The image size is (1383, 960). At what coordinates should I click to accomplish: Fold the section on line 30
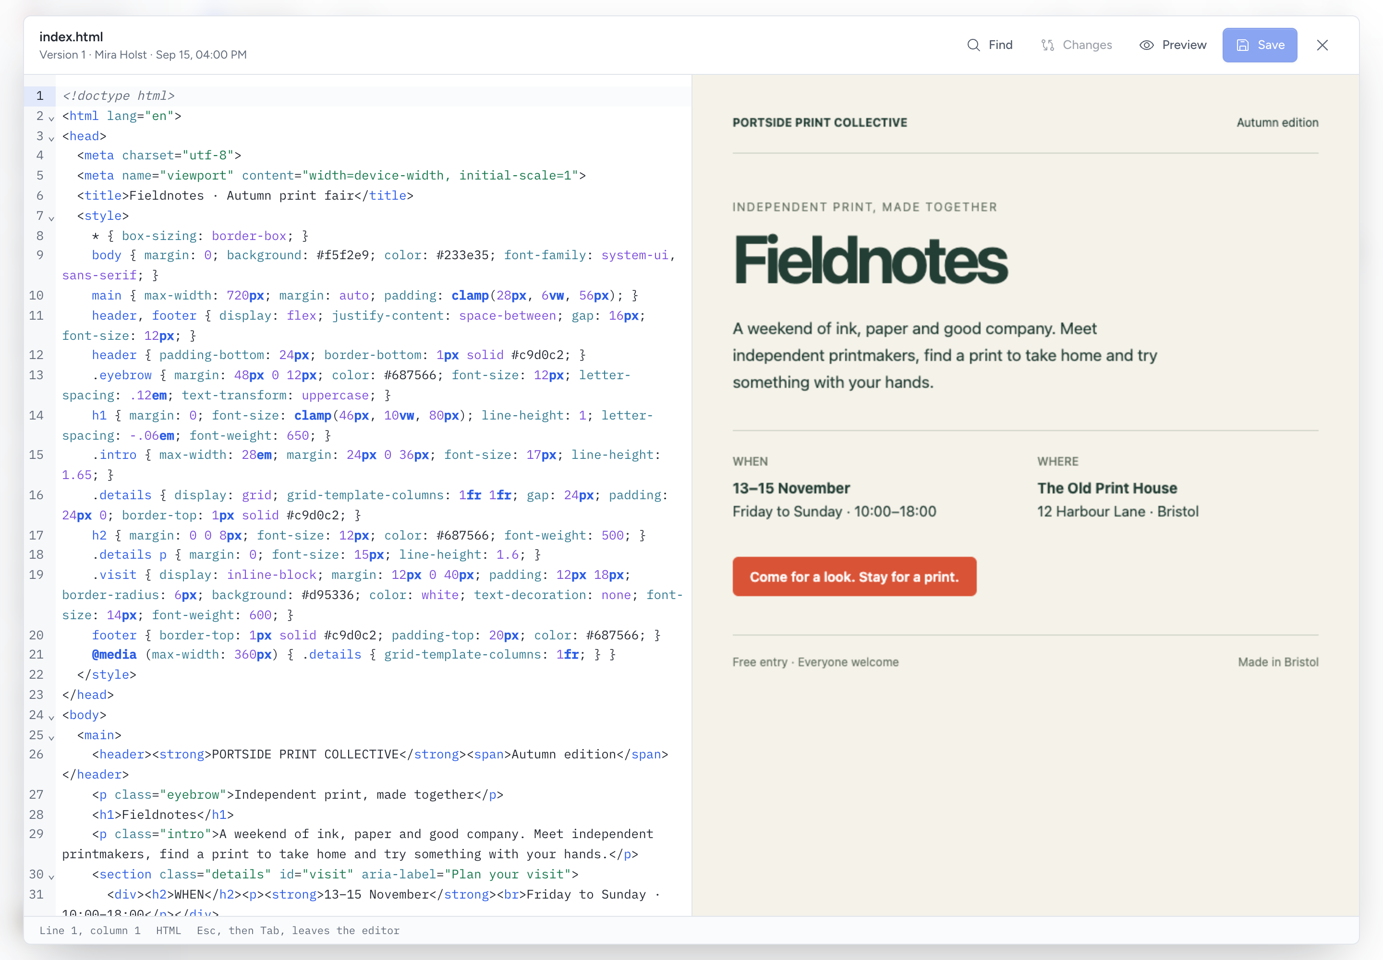point(51,876)
